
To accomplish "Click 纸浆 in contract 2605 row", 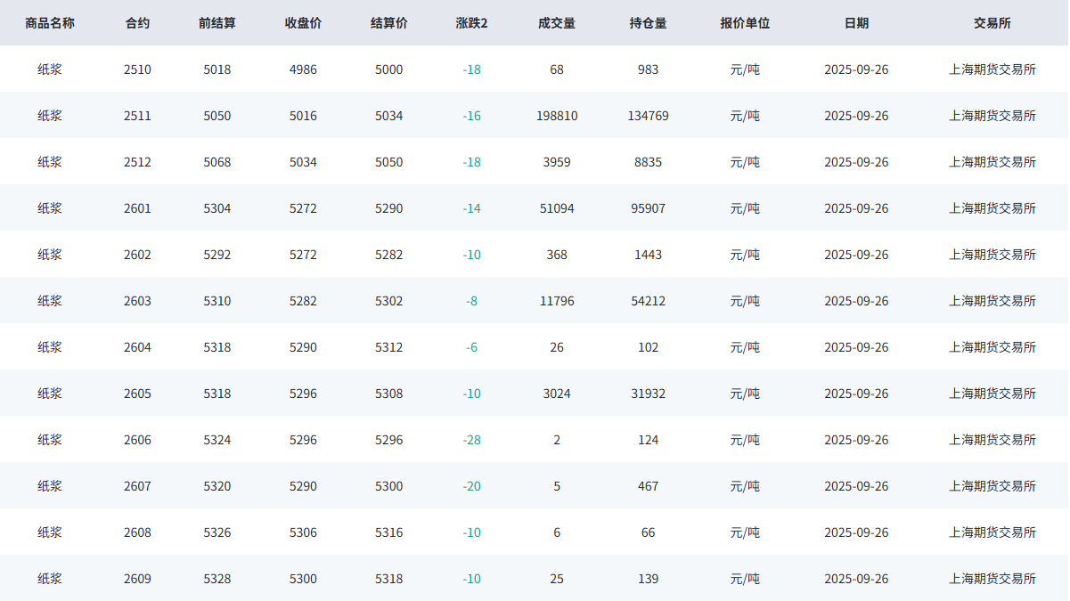I will click(50, 394).
